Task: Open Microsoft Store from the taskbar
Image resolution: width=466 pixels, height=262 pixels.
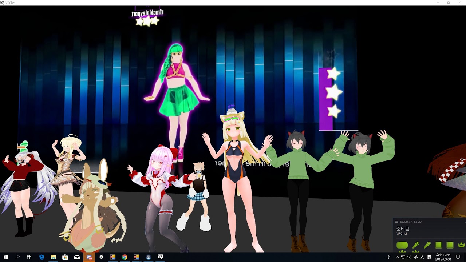Action: click(65, 257)
